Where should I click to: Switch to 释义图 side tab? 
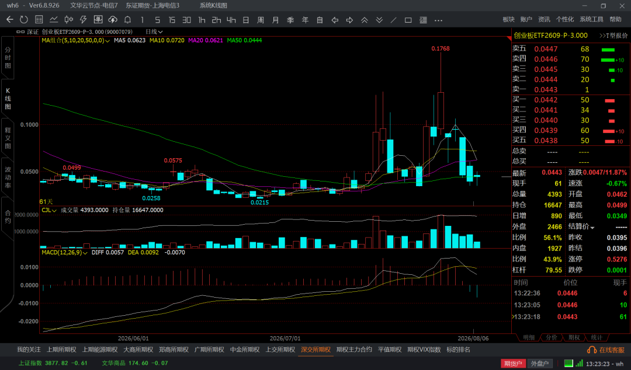tap(8, 138)
